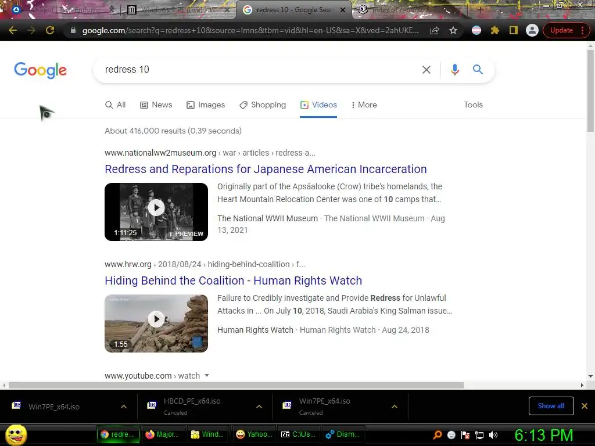The image size is (595, 446).
Task: Open the search tray icon
Action: (438, 435)
